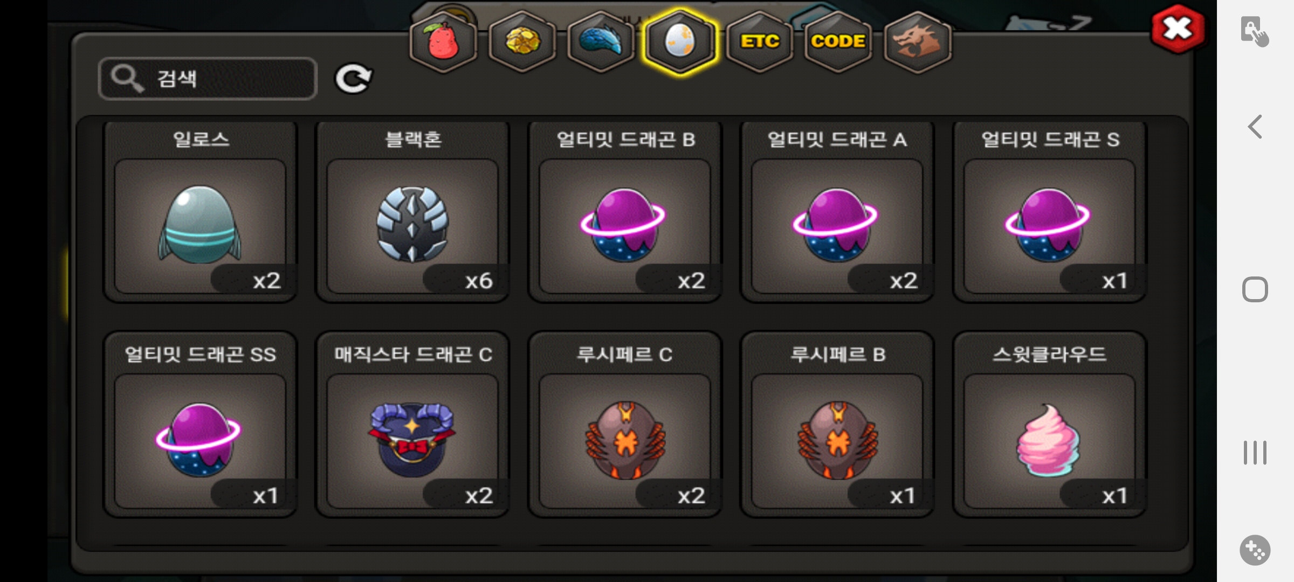Switch to the gold nugget category tab
The width and height of the screenshot is (1294, 582).
[522, 42]
